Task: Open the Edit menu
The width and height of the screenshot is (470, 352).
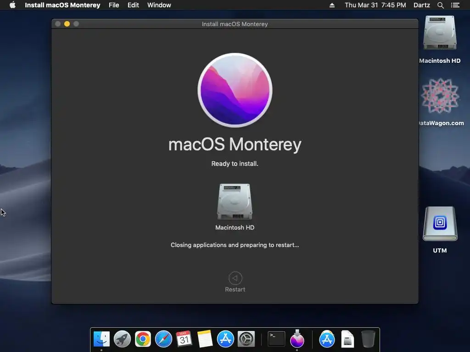Action: click(133, 5)
